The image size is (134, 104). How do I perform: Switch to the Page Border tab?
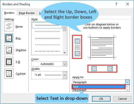27,13
